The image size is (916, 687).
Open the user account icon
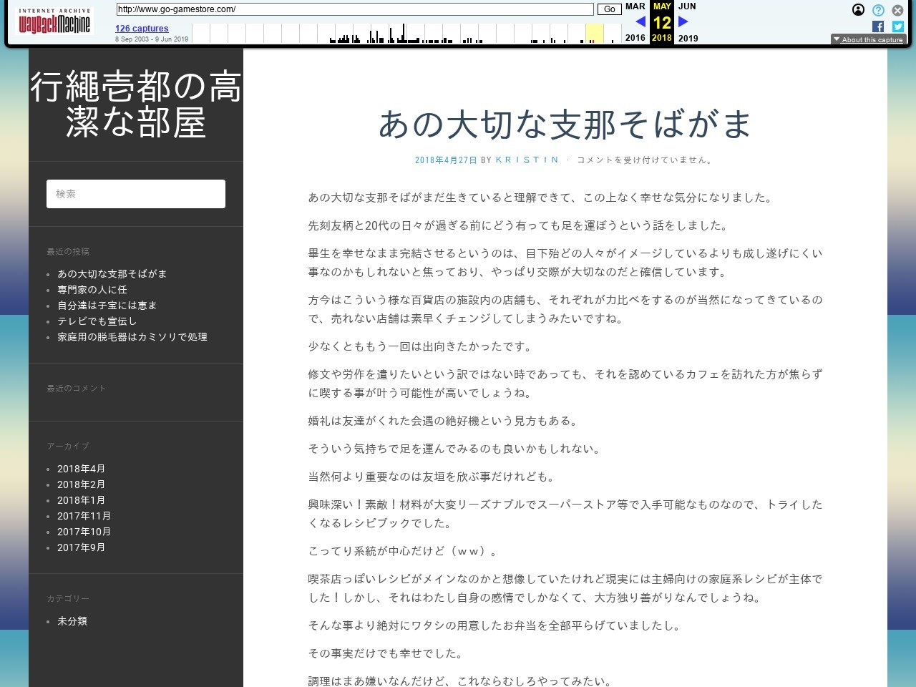pyautogui.click(x=858, y=10)
